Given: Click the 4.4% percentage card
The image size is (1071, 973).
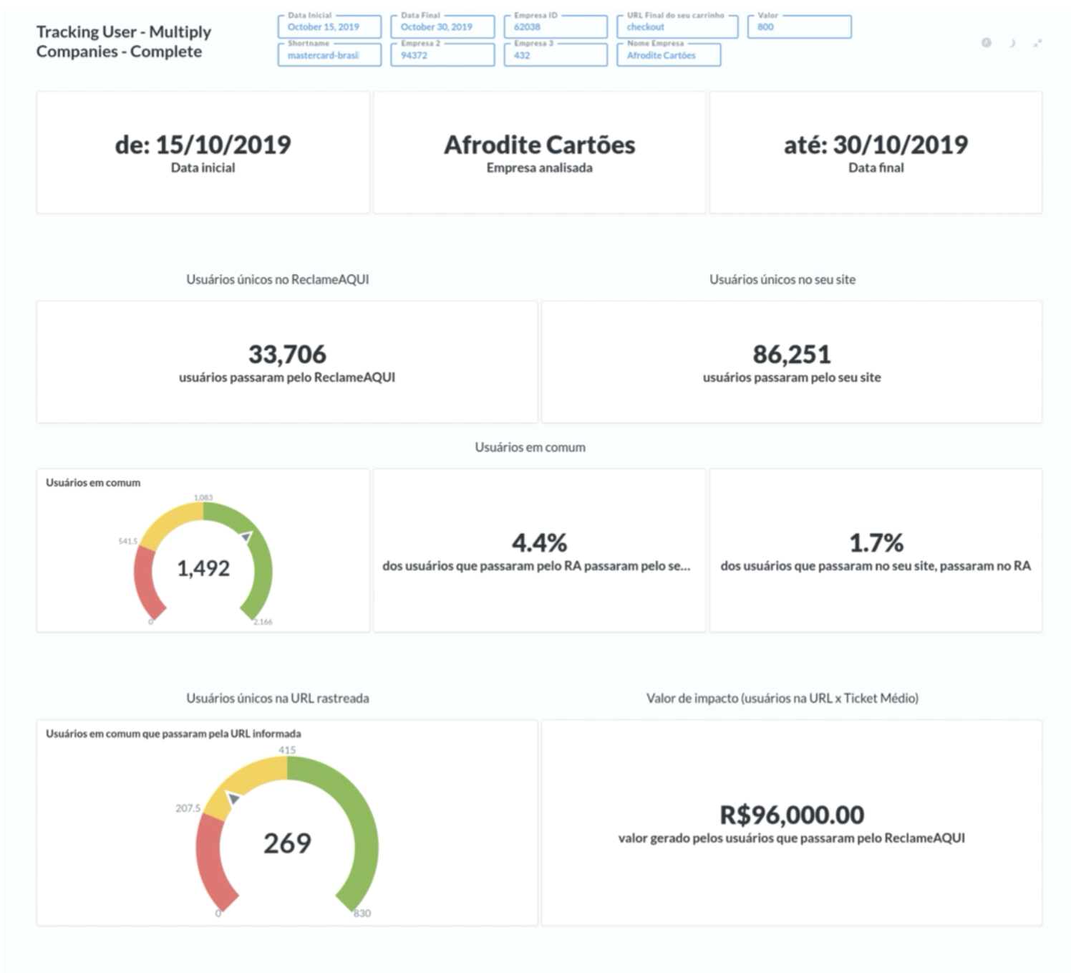Looking at the screenshot, I should [540, 550].
